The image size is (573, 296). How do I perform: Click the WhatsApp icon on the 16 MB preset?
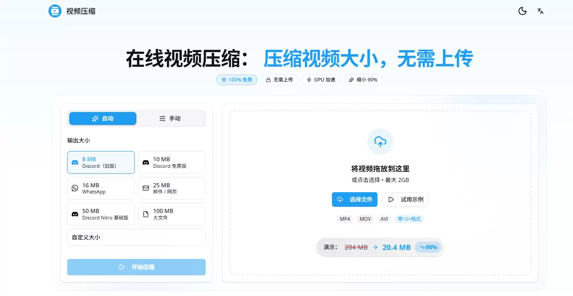tap(75, 188)
